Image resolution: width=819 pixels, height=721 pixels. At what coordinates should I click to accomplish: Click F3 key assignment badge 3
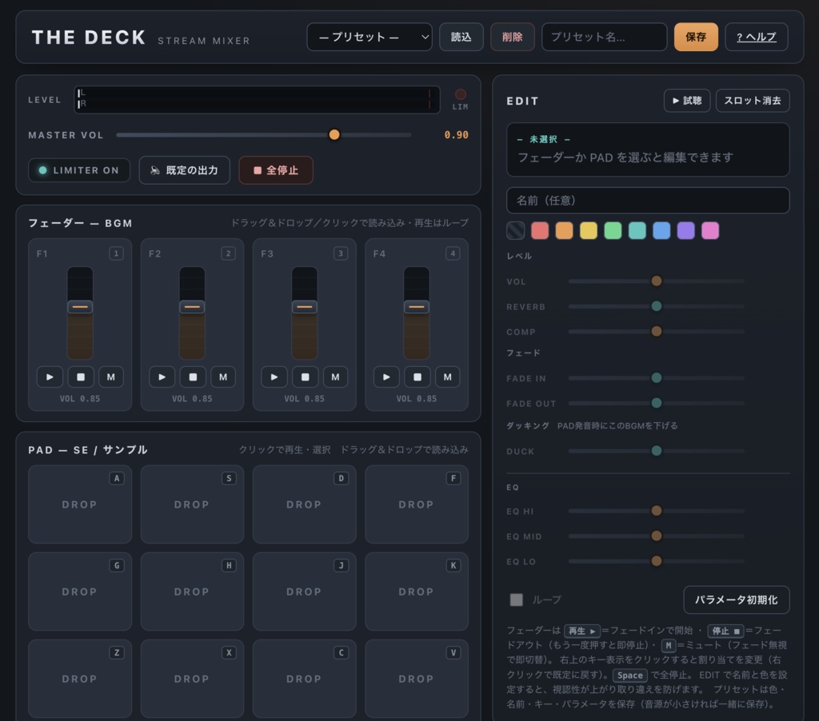pyautogui.click(x=341, y=253)
